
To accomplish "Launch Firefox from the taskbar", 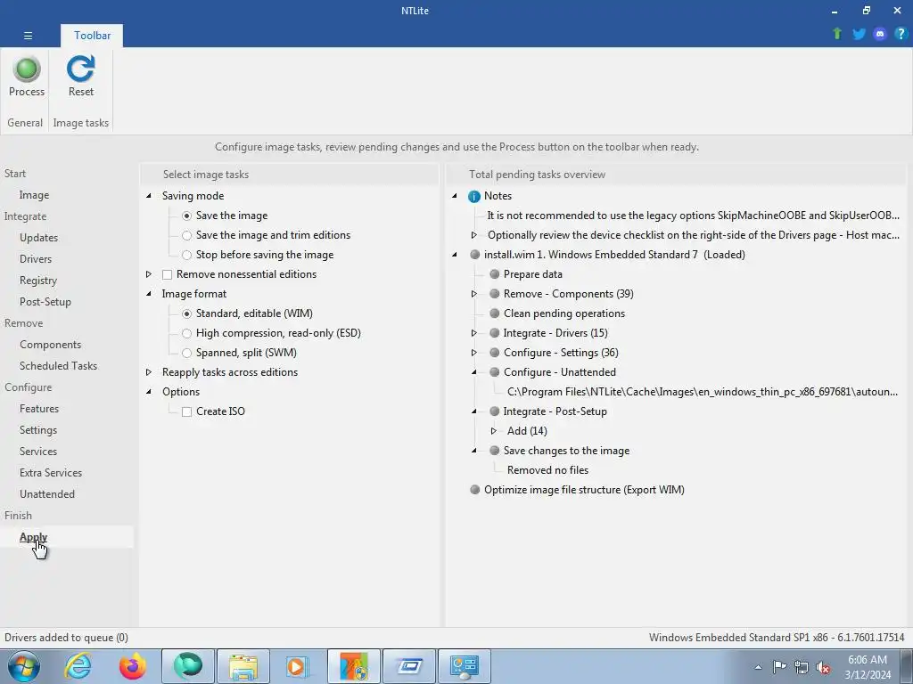I will pyautogui.click(x=133, y=666).
